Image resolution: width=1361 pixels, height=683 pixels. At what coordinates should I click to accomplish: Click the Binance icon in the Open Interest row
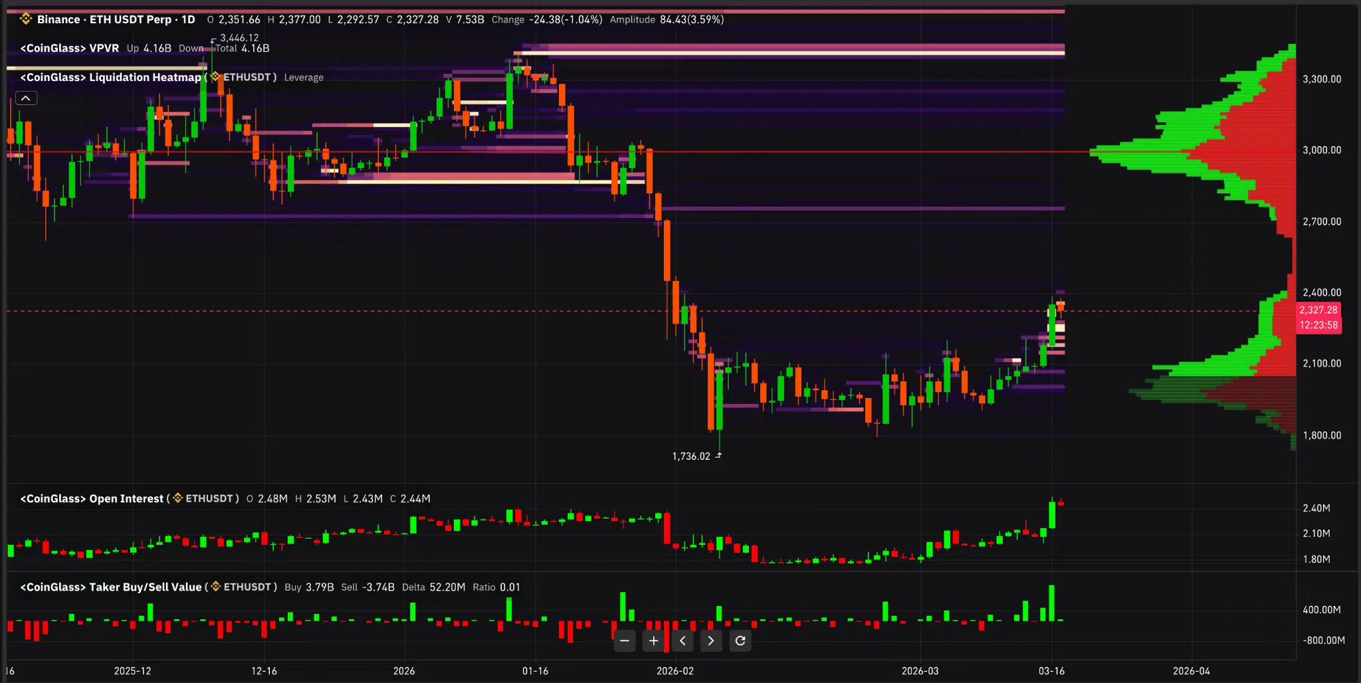177,498
